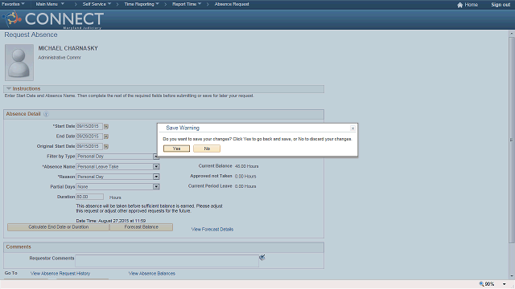Close the Save Warning dialog
515x289 pixels.
pyautogui.click(x=352, y=128)
